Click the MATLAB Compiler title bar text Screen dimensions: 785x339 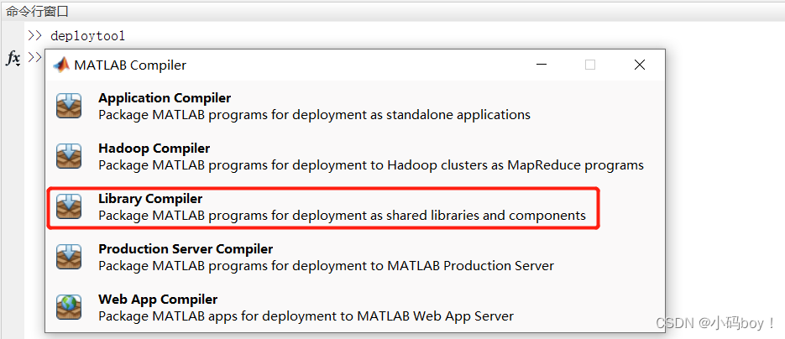(x=130, y=65)
